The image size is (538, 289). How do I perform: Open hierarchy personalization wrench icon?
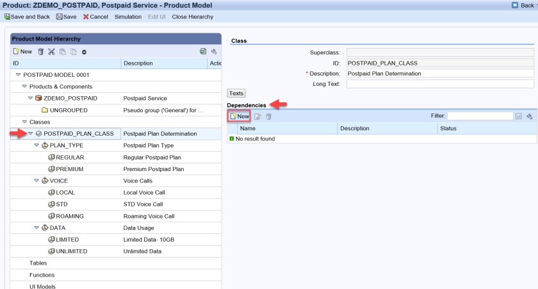pyautogui.click(x=214, y=51)
